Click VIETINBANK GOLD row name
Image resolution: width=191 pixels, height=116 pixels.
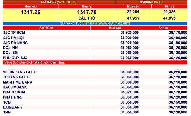pos(20,72)
